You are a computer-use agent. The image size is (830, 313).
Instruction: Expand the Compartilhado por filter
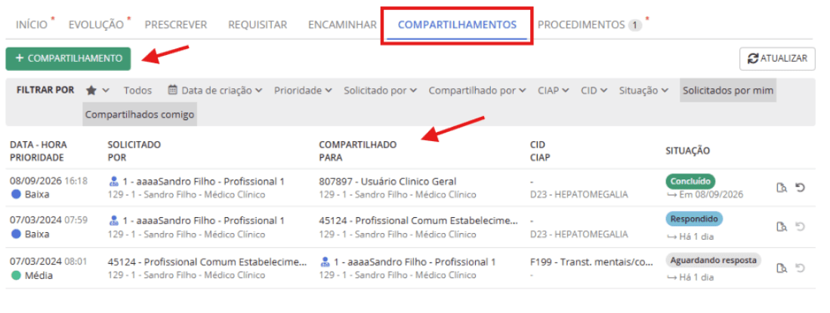pyautogui.click(x=477, y=91)
